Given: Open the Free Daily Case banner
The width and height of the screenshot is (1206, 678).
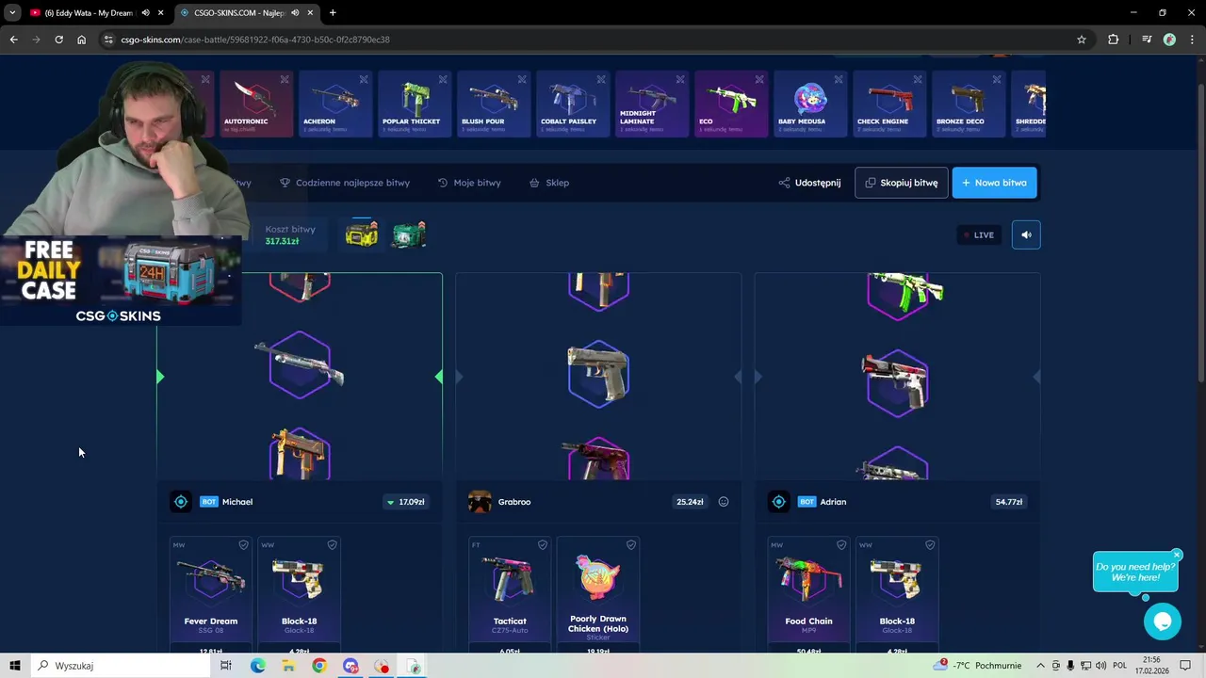Looking at the screenshot, I should [121, 281].
